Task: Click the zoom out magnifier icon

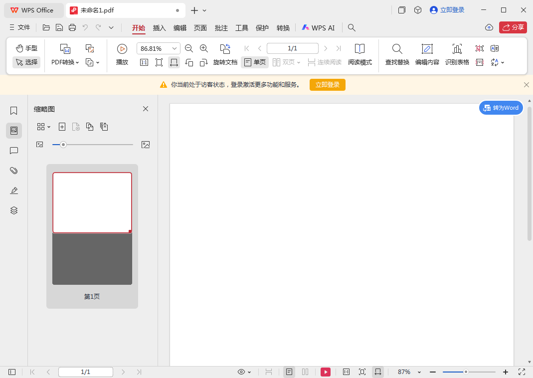Action: pyautogui.click(x=189, y=48)
